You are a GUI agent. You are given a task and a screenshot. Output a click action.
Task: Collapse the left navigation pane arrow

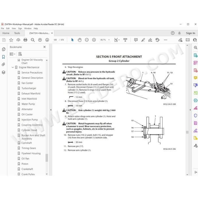(51, 110)
